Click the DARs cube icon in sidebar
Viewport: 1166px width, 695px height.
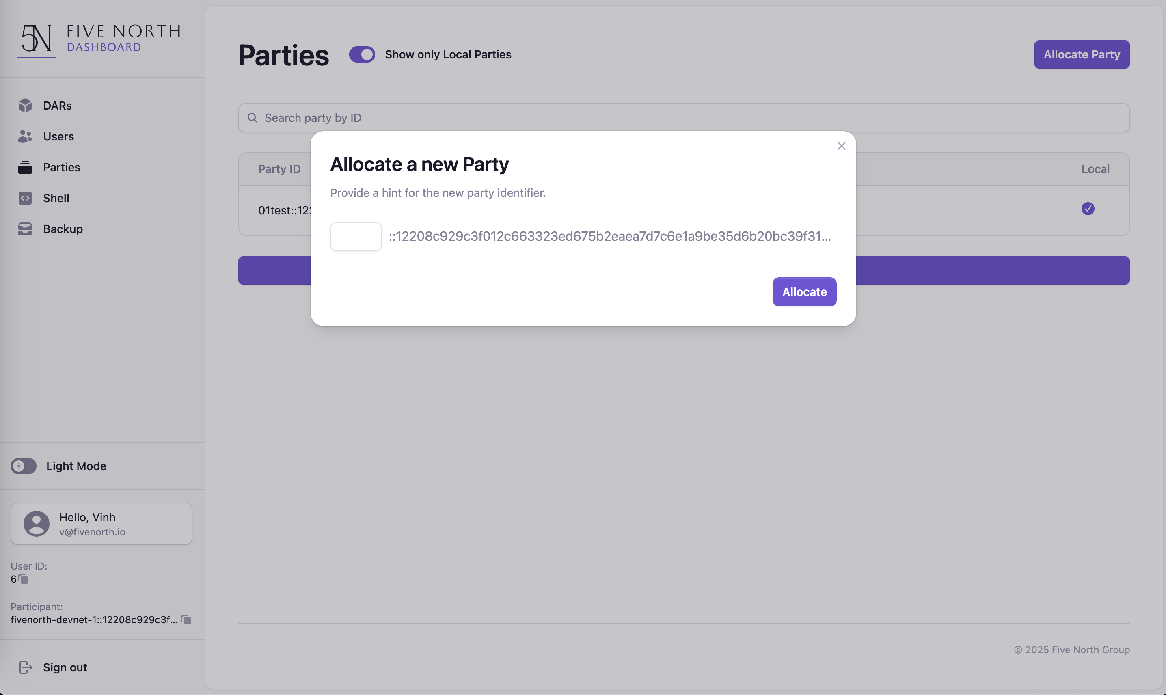(x=25, y=106)
